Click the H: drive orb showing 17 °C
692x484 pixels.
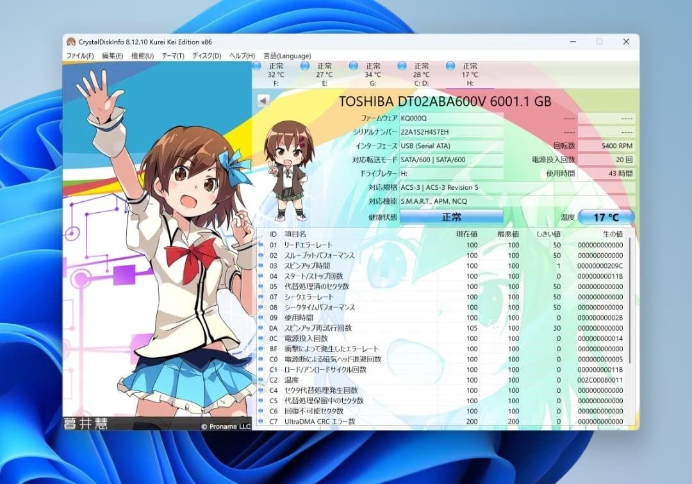pos(451,65)
